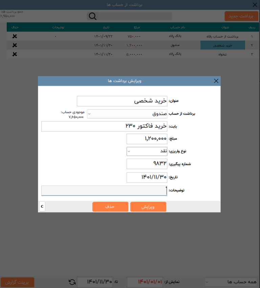Click the برداشت جدید button
260x288 pixels.
pos(241,16)
